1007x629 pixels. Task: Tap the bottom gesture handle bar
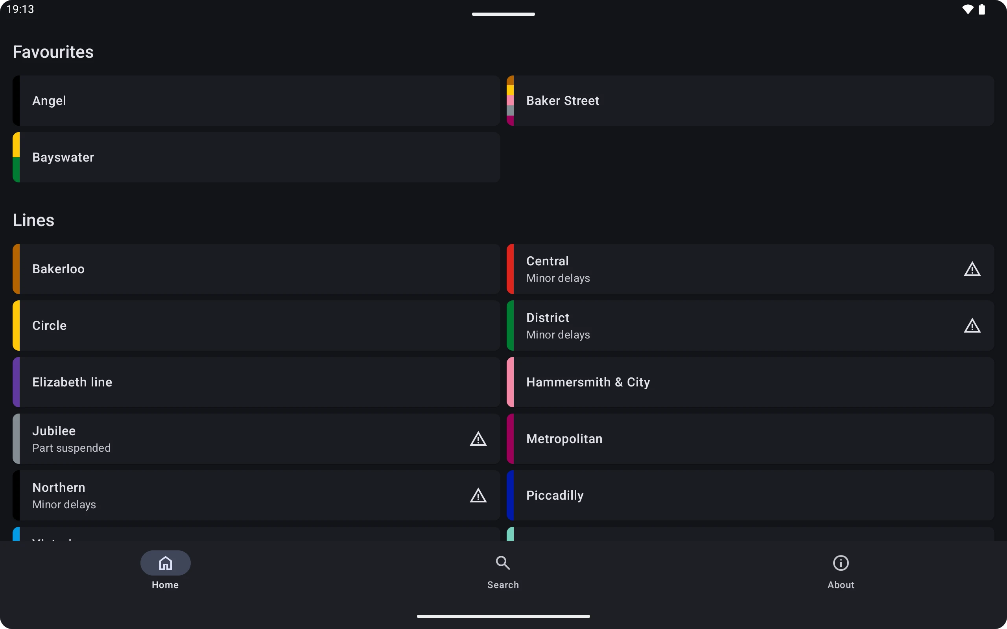(x=503, y=616)
